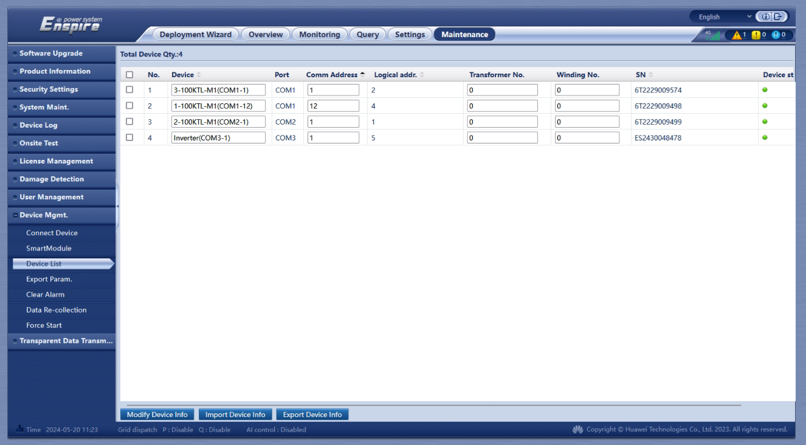The width and height of the screenshot is (806, 445).
Task: Edit Comm Address field showing 12
Action: point(333,106)
